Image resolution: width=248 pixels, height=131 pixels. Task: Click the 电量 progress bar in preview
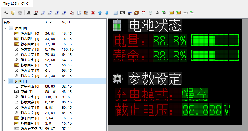(215, 40)
